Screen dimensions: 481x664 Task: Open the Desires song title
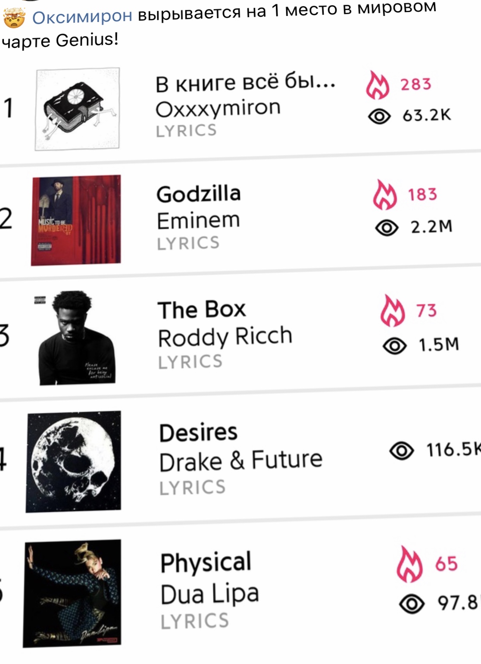(198, 432)
